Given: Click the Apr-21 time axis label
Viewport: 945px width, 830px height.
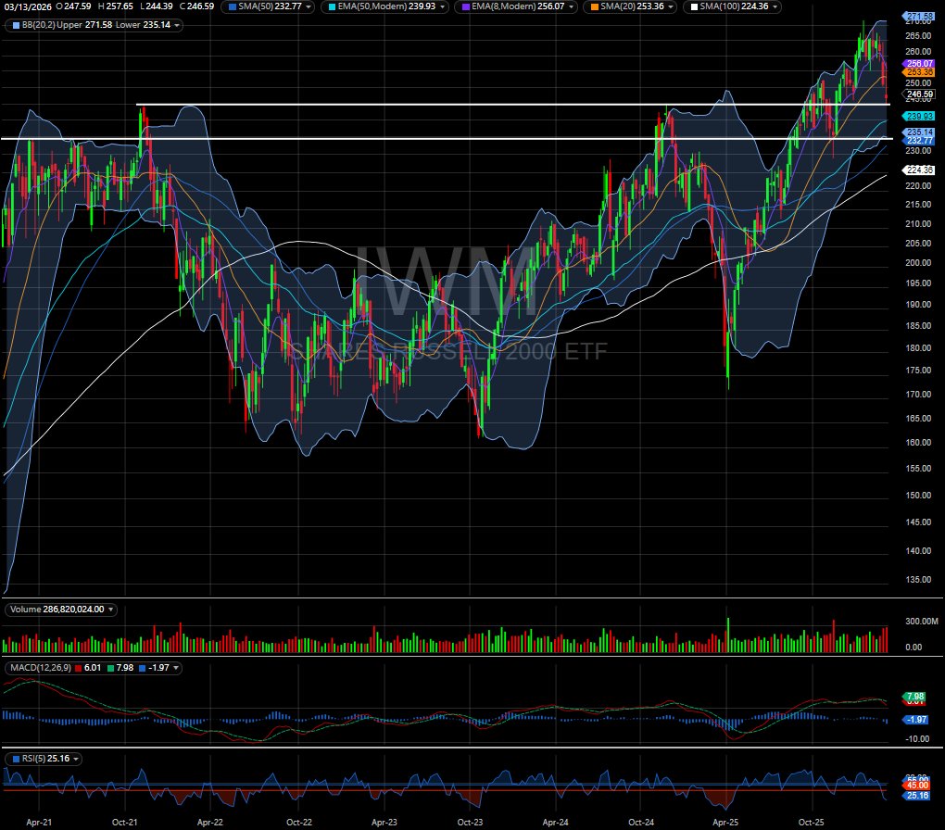Looking at the screenshot, I should click(x=39, y=823).
